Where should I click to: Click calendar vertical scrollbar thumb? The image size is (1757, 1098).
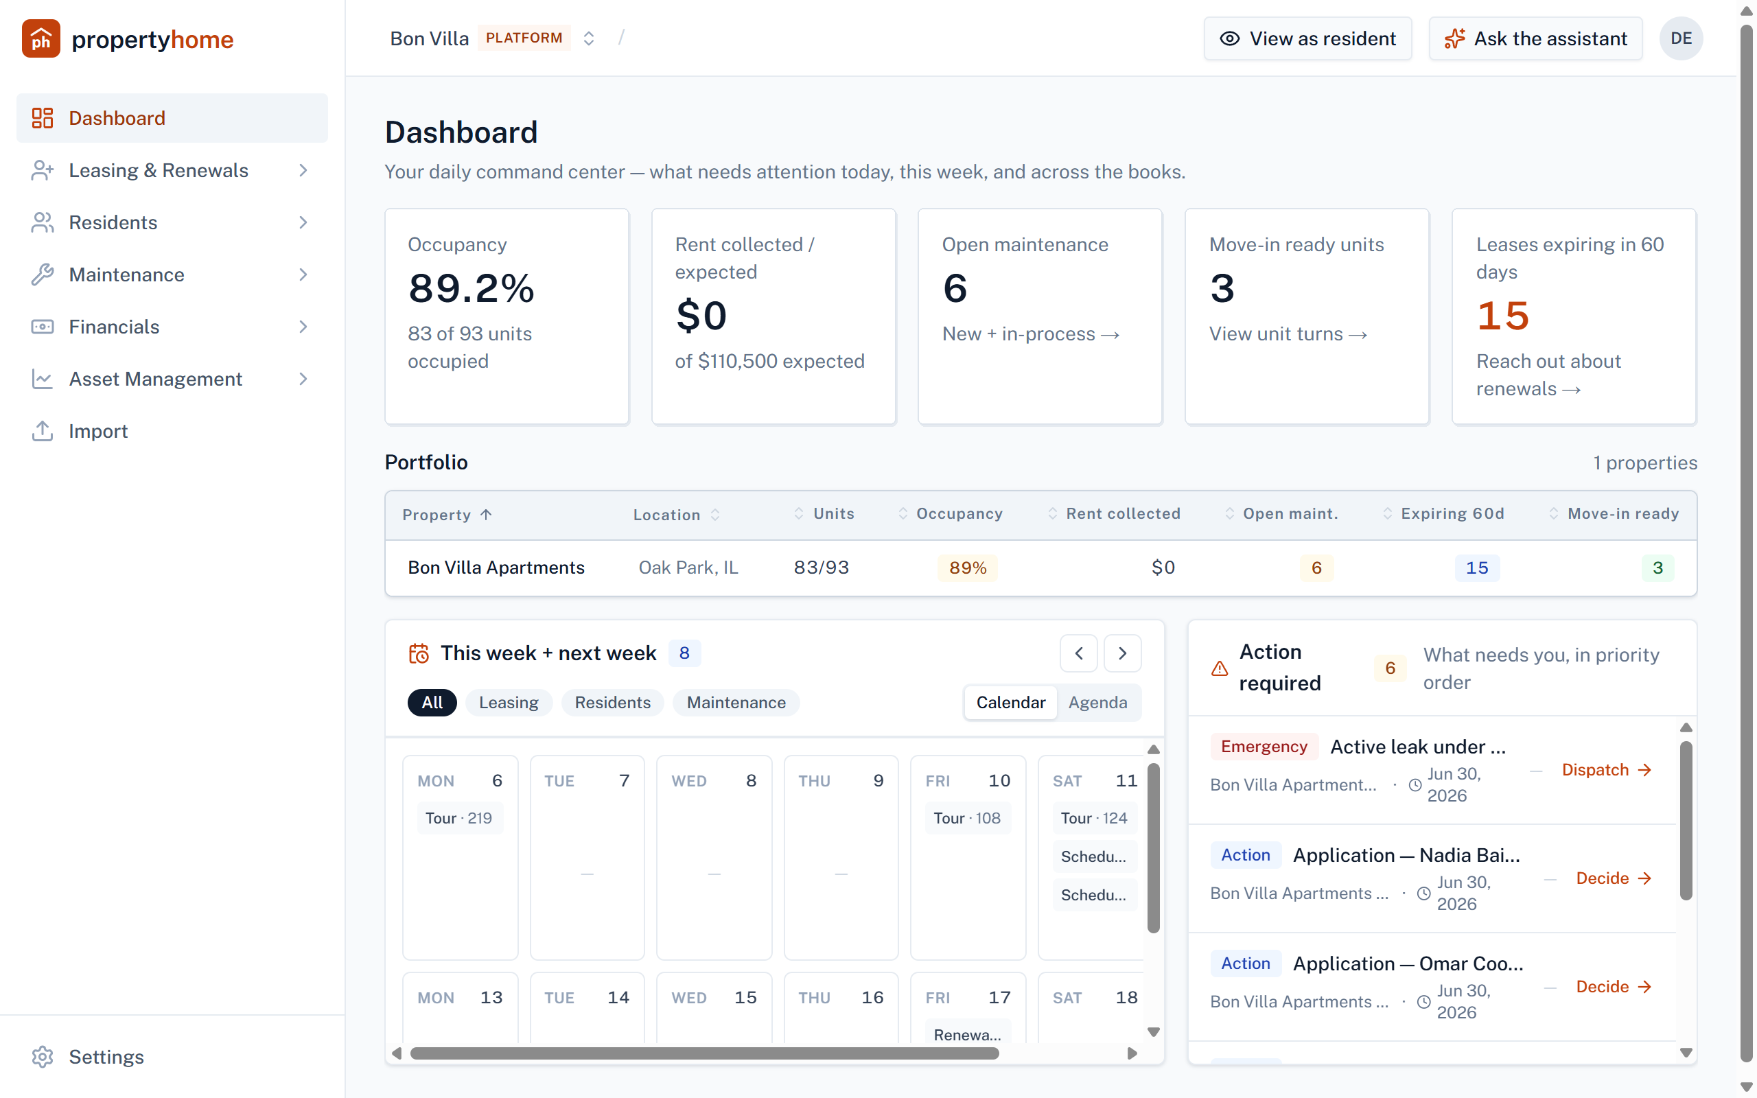[1153, 848]
